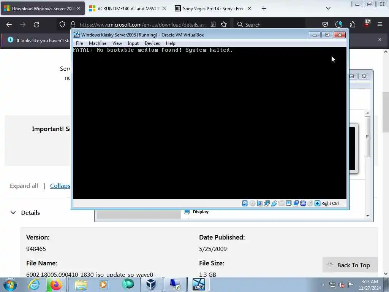The height and width of the screenshot is (292, 389).
Task: Click the Display label in VirtualBox Manager window
Action: click(201, 212)
